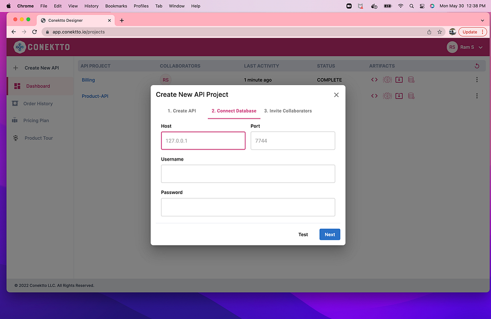Click the code icon in Product-API row

tap(374, 96)
